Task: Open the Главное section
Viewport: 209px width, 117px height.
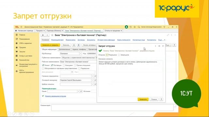Action: pos(22,35)
